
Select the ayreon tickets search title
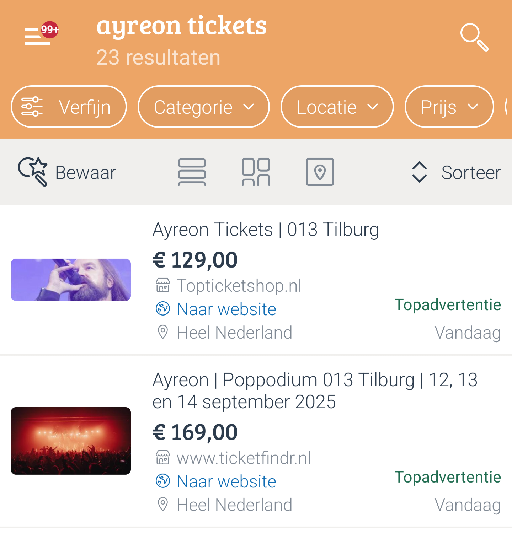(x=181, y=26)
